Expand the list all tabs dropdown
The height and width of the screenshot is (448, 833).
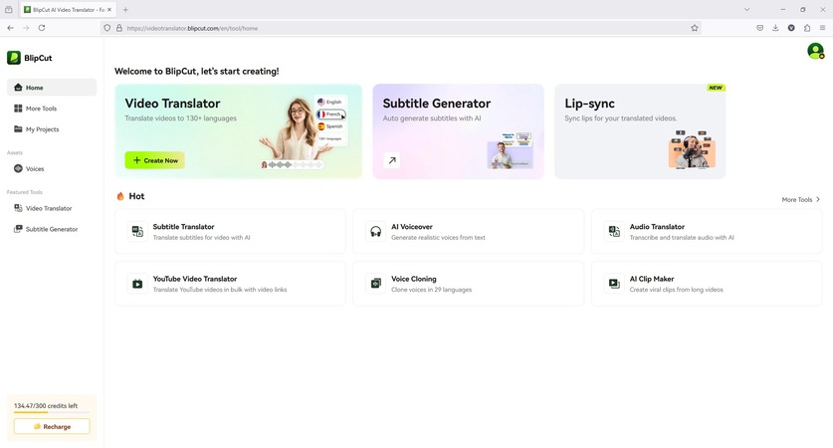747,10
